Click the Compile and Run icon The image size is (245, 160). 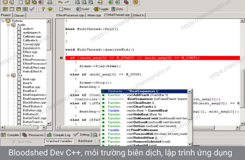click(x=18, y=9)
